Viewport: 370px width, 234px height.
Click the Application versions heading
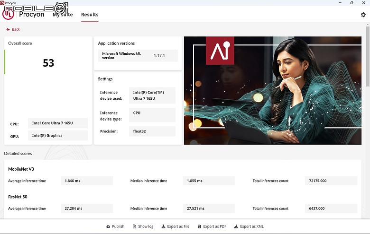(x=116, y=43)
